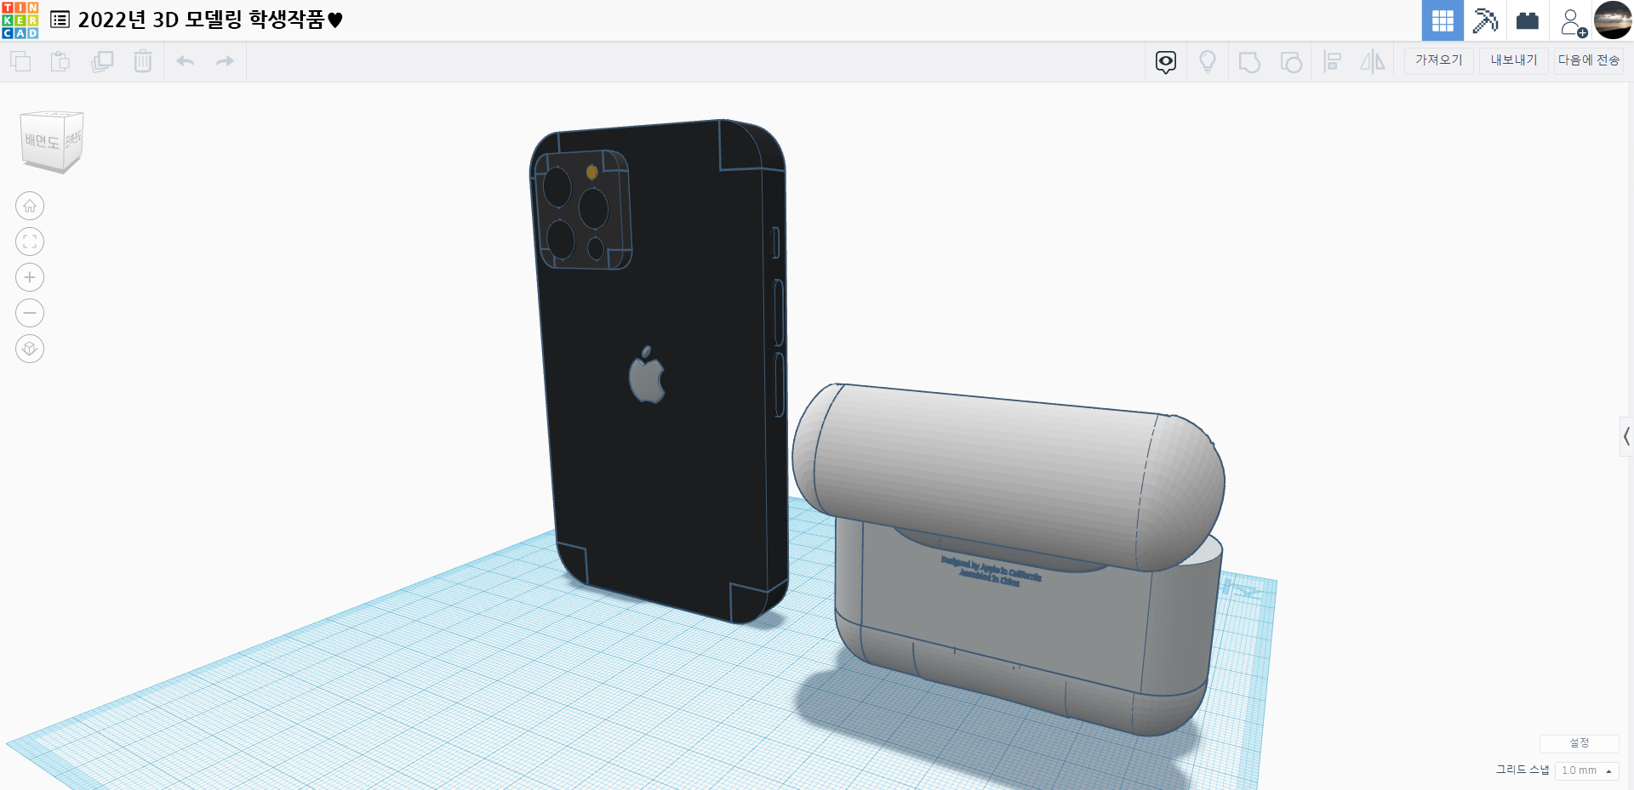Image resolution: width=1634 pixels, height=790 pixels.
Task: Delete selection with trash icon
Action: 143,61
